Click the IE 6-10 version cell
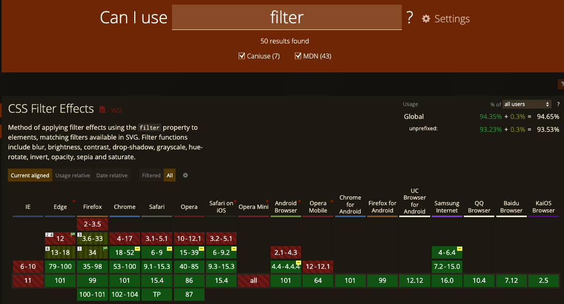Image resolution: width=564 pixels, height=304 pixels. 28,267
